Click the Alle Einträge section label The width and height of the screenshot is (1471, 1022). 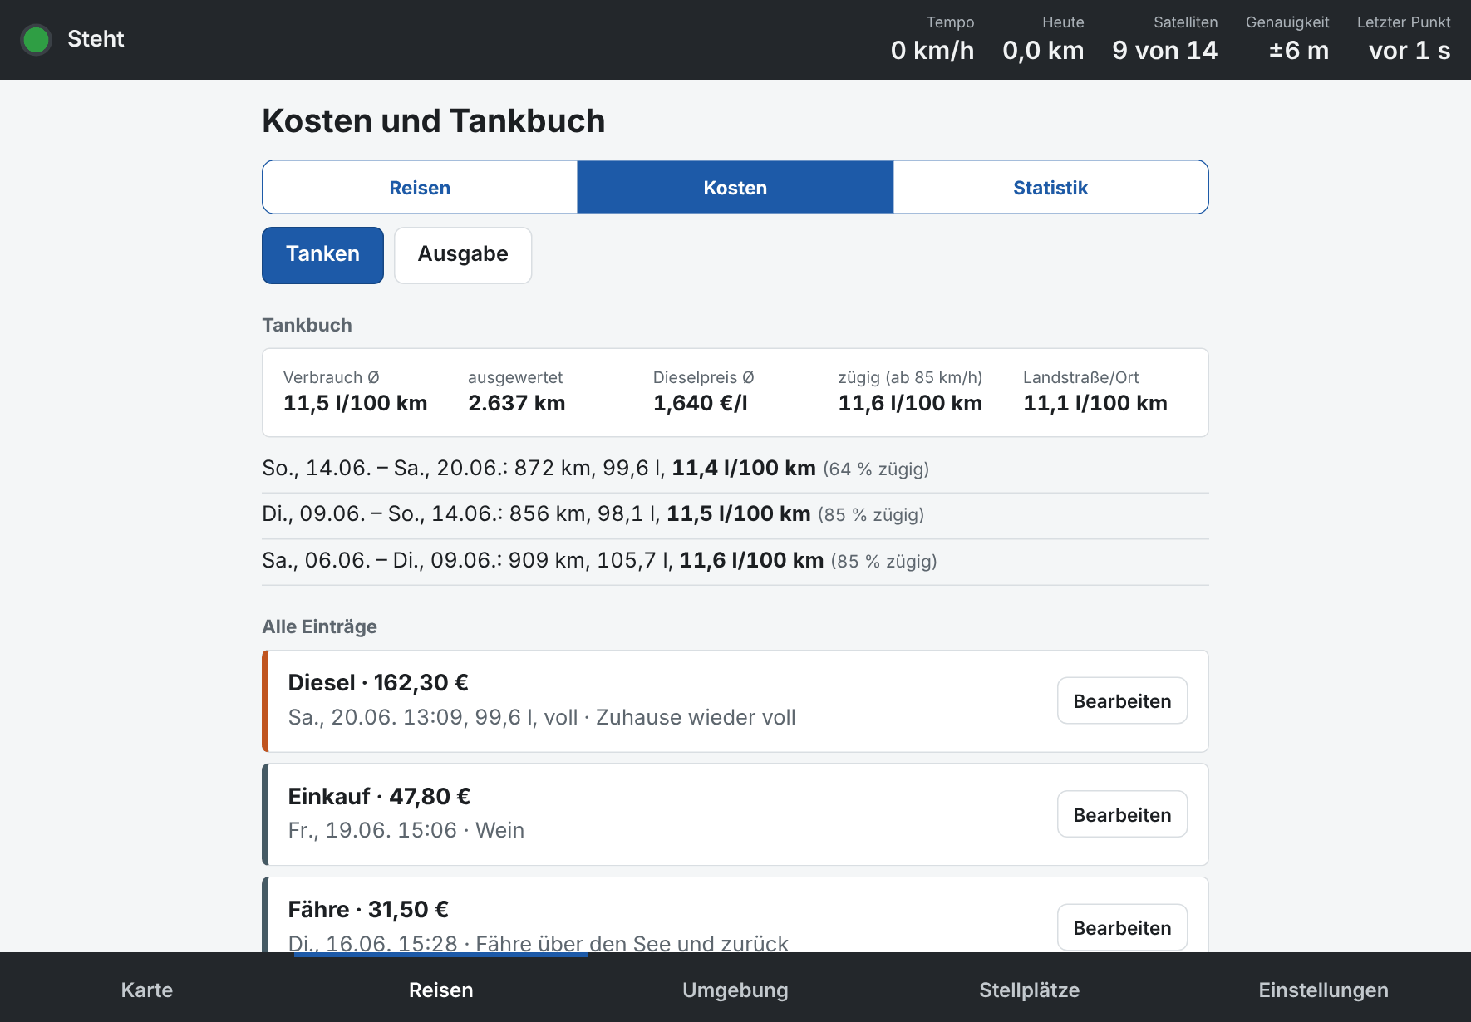coord(320,626)
